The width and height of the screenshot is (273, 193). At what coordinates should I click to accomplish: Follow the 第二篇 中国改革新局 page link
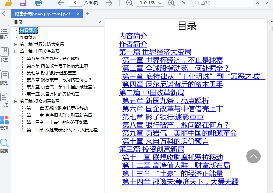click(152, 93)
